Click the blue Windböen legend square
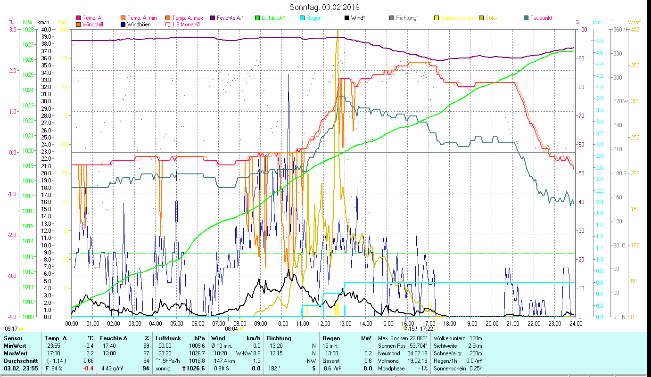This screenshot has width=651, height=377. pos(123,24)
